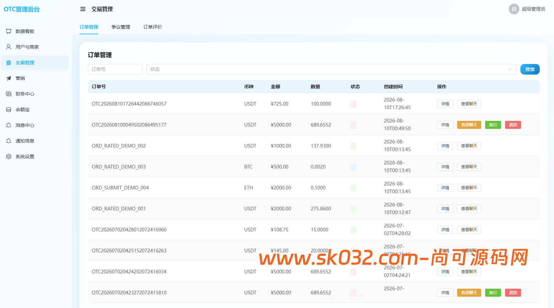Image resolution: width=554 pixels, height=308 pixels.
Task: Click the 消息中心 bell icon
Action: 9,125
